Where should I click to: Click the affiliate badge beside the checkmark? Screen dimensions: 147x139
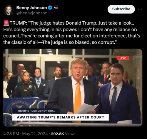[56, 8]
